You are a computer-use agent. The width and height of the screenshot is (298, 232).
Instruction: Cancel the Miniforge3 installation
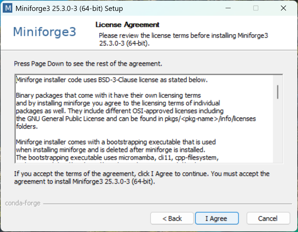(x=268, y=218)
